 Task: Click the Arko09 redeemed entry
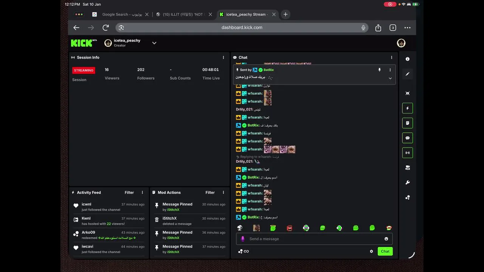109,235
